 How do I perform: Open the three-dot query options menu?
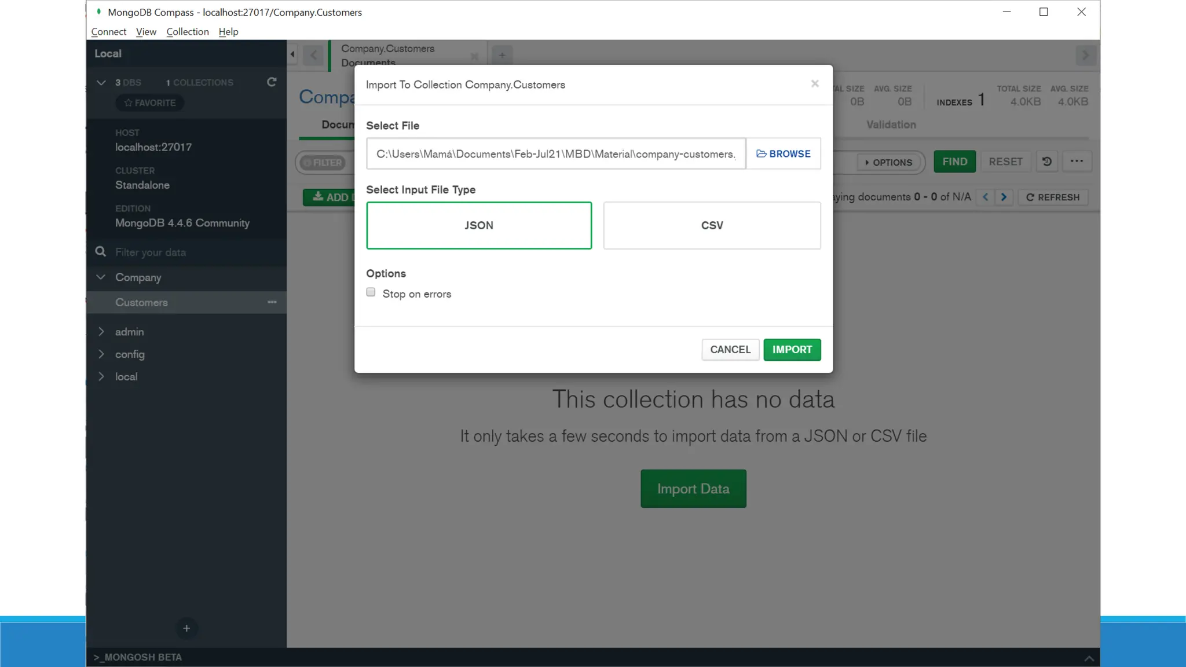[1077, 162]
